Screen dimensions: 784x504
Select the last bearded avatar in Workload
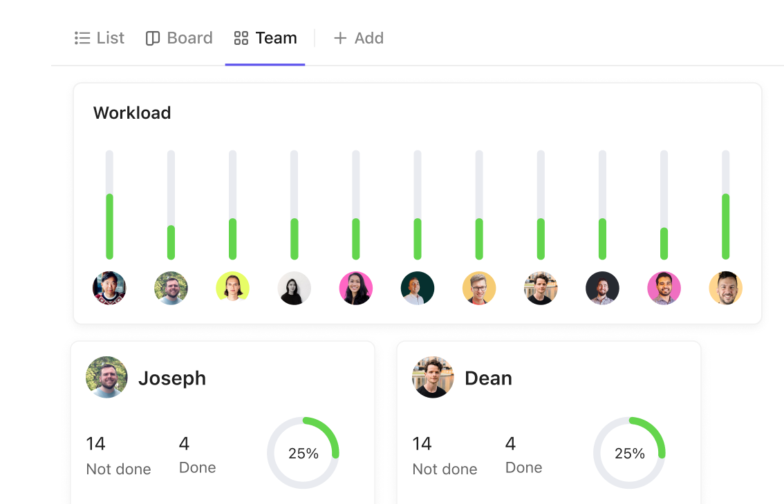(x=725, y=288)
